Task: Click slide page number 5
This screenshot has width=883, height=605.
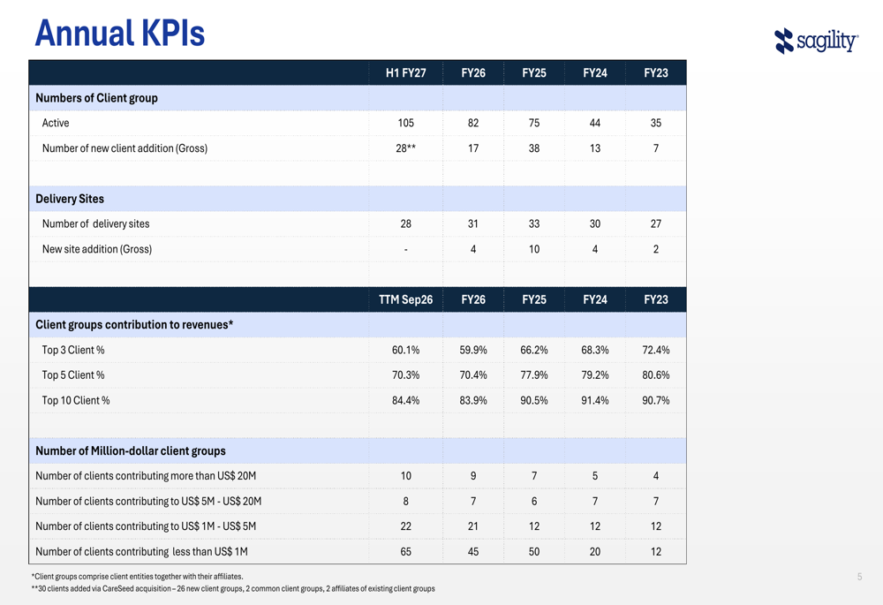Action: click(859, 576)
